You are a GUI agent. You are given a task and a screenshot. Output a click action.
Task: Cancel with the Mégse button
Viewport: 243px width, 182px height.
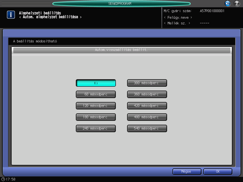[187, 172]
